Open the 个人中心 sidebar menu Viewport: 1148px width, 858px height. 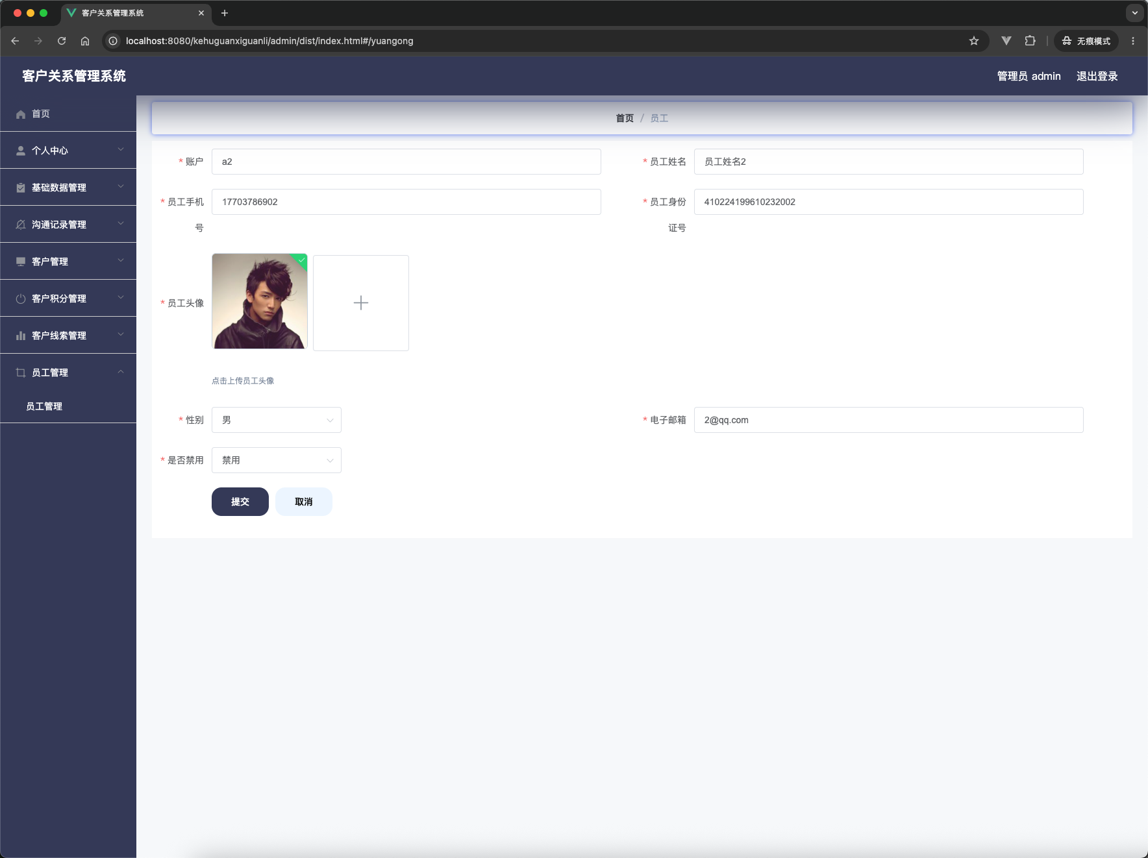tap(68, 151)
